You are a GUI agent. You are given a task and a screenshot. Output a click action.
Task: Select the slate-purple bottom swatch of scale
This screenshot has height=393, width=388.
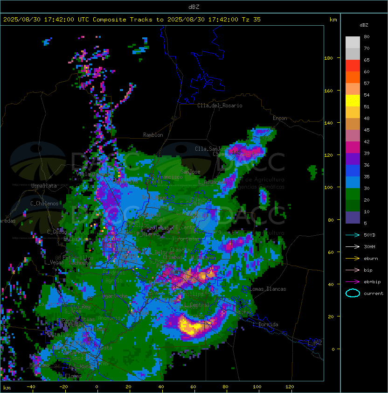pyautogui.click(x=353, y=218)
